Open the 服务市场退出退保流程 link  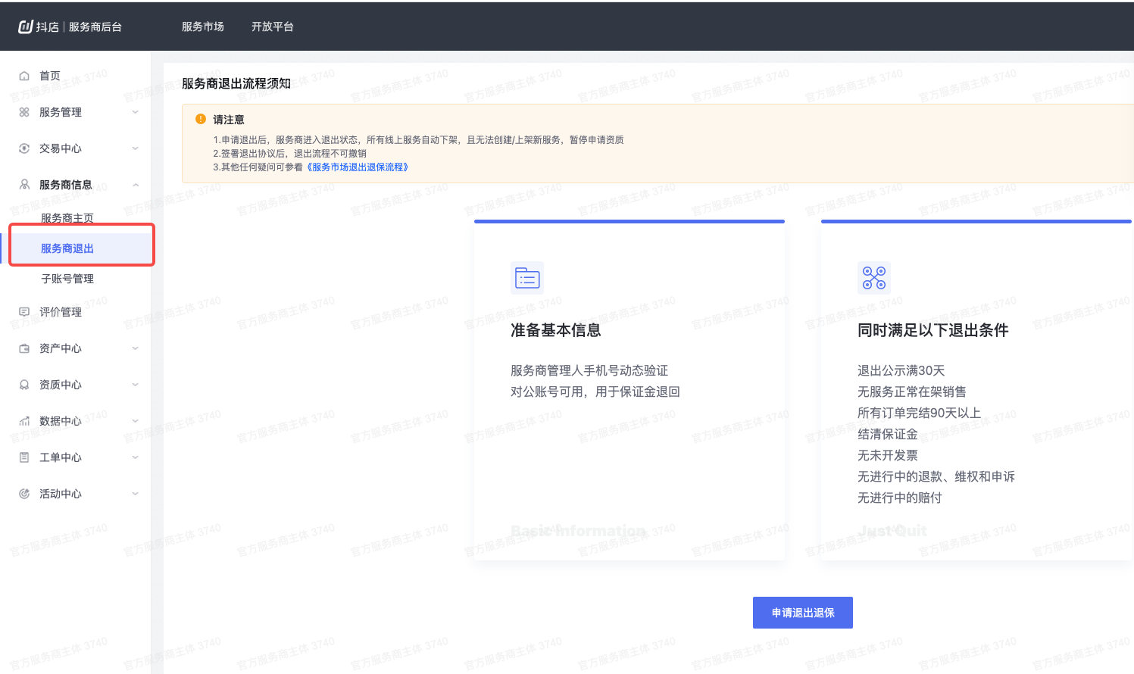356,167
